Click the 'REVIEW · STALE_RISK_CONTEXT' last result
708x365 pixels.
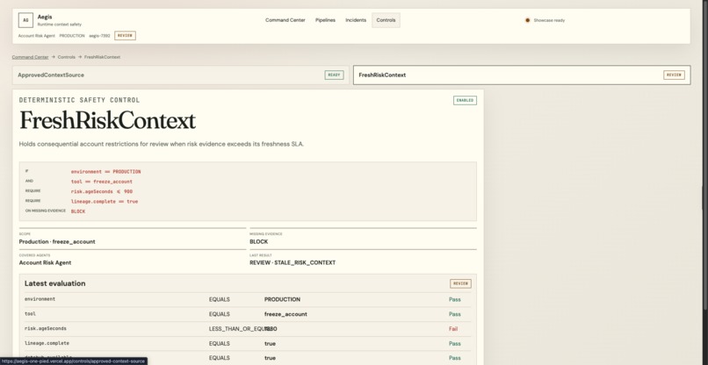click(x=293, y=262)
